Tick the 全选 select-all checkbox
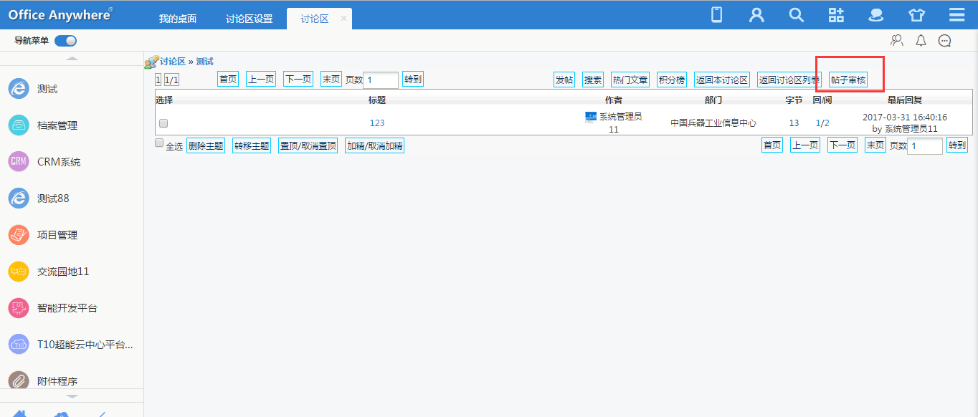 pos(159,143)
